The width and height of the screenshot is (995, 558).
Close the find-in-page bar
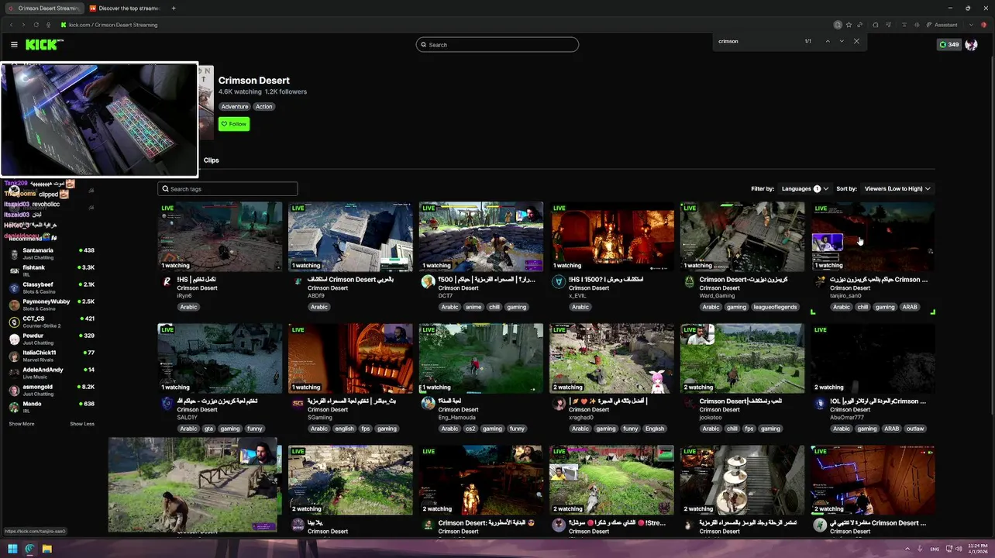[856, 41]
